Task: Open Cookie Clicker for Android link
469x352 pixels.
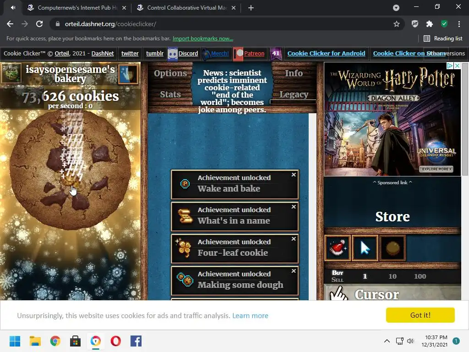Action: pyautogui.click(x=326, y=53)
